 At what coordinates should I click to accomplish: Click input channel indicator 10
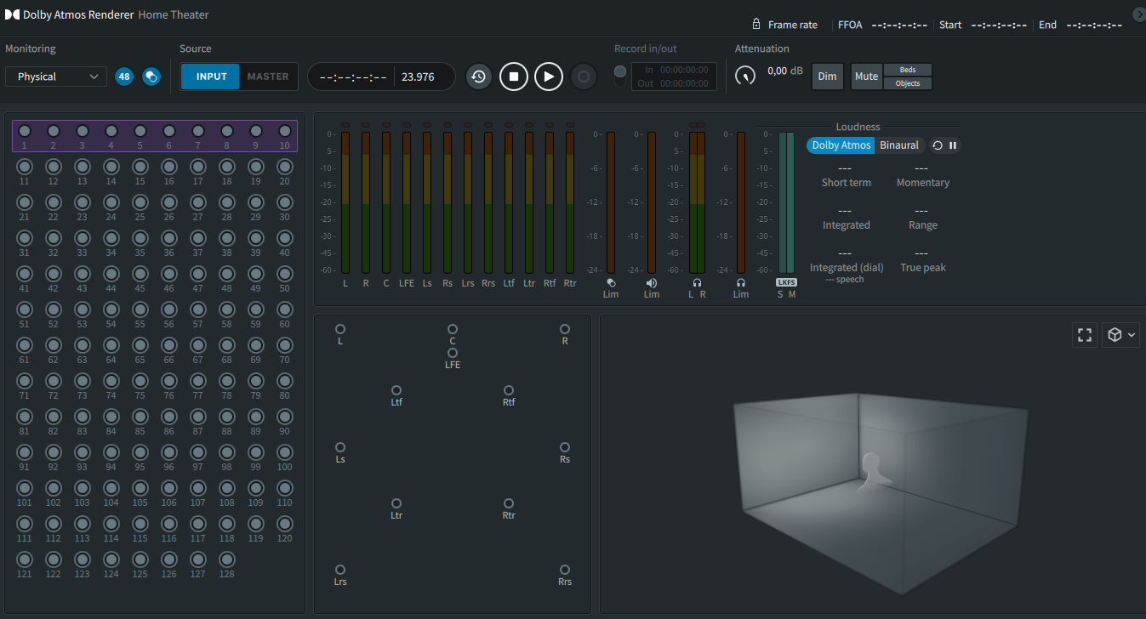(285, 131)
